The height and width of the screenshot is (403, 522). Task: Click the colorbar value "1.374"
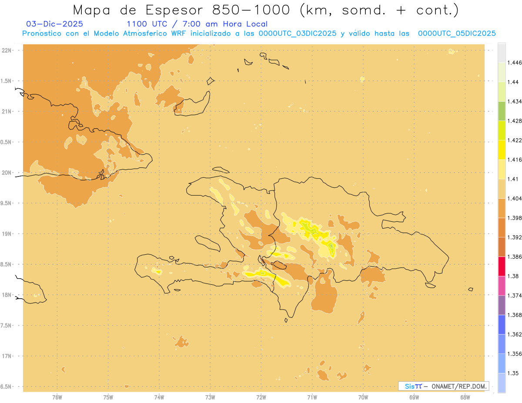[x=515, y=296]
